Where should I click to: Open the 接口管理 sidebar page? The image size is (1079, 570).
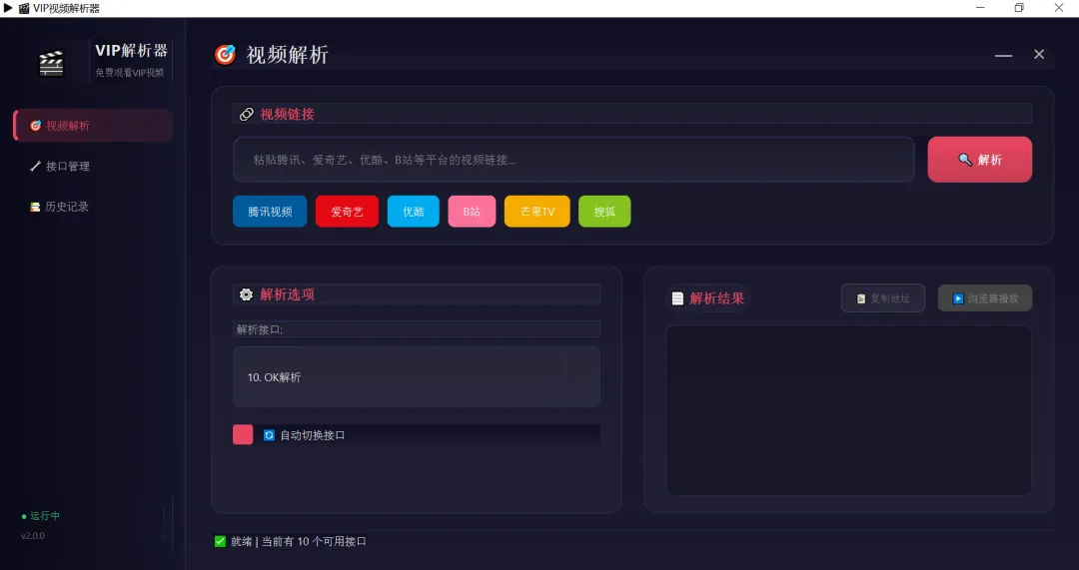[93, 166]
